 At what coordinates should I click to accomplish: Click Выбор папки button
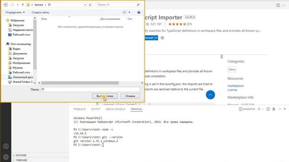tap(105, 96)
